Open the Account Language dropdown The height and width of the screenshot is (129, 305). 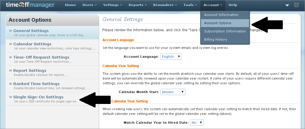(171, 57)
